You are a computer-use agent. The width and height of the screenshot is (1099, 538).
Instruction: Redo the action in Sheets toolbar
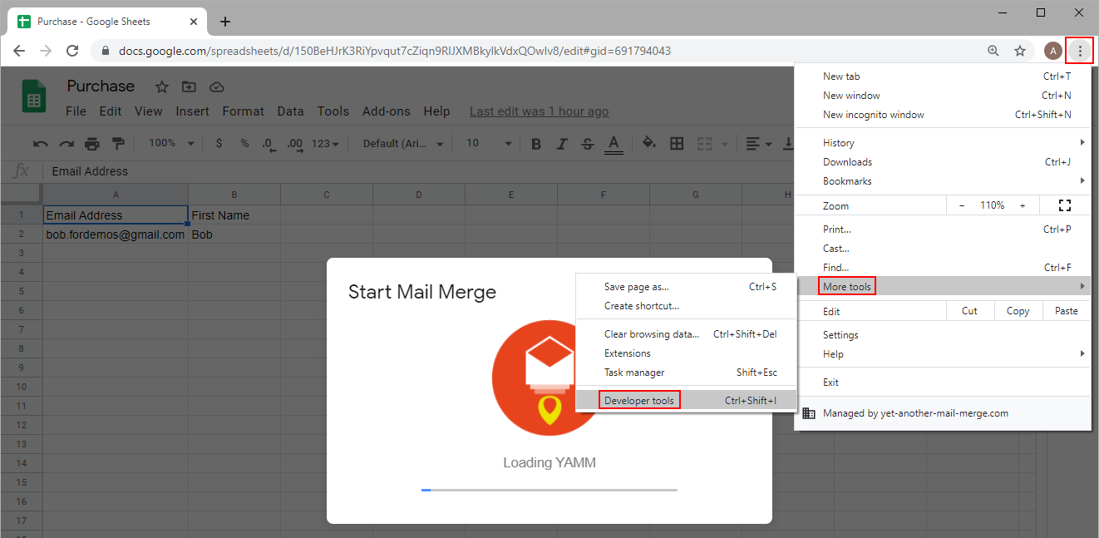[x=66, y=144]
